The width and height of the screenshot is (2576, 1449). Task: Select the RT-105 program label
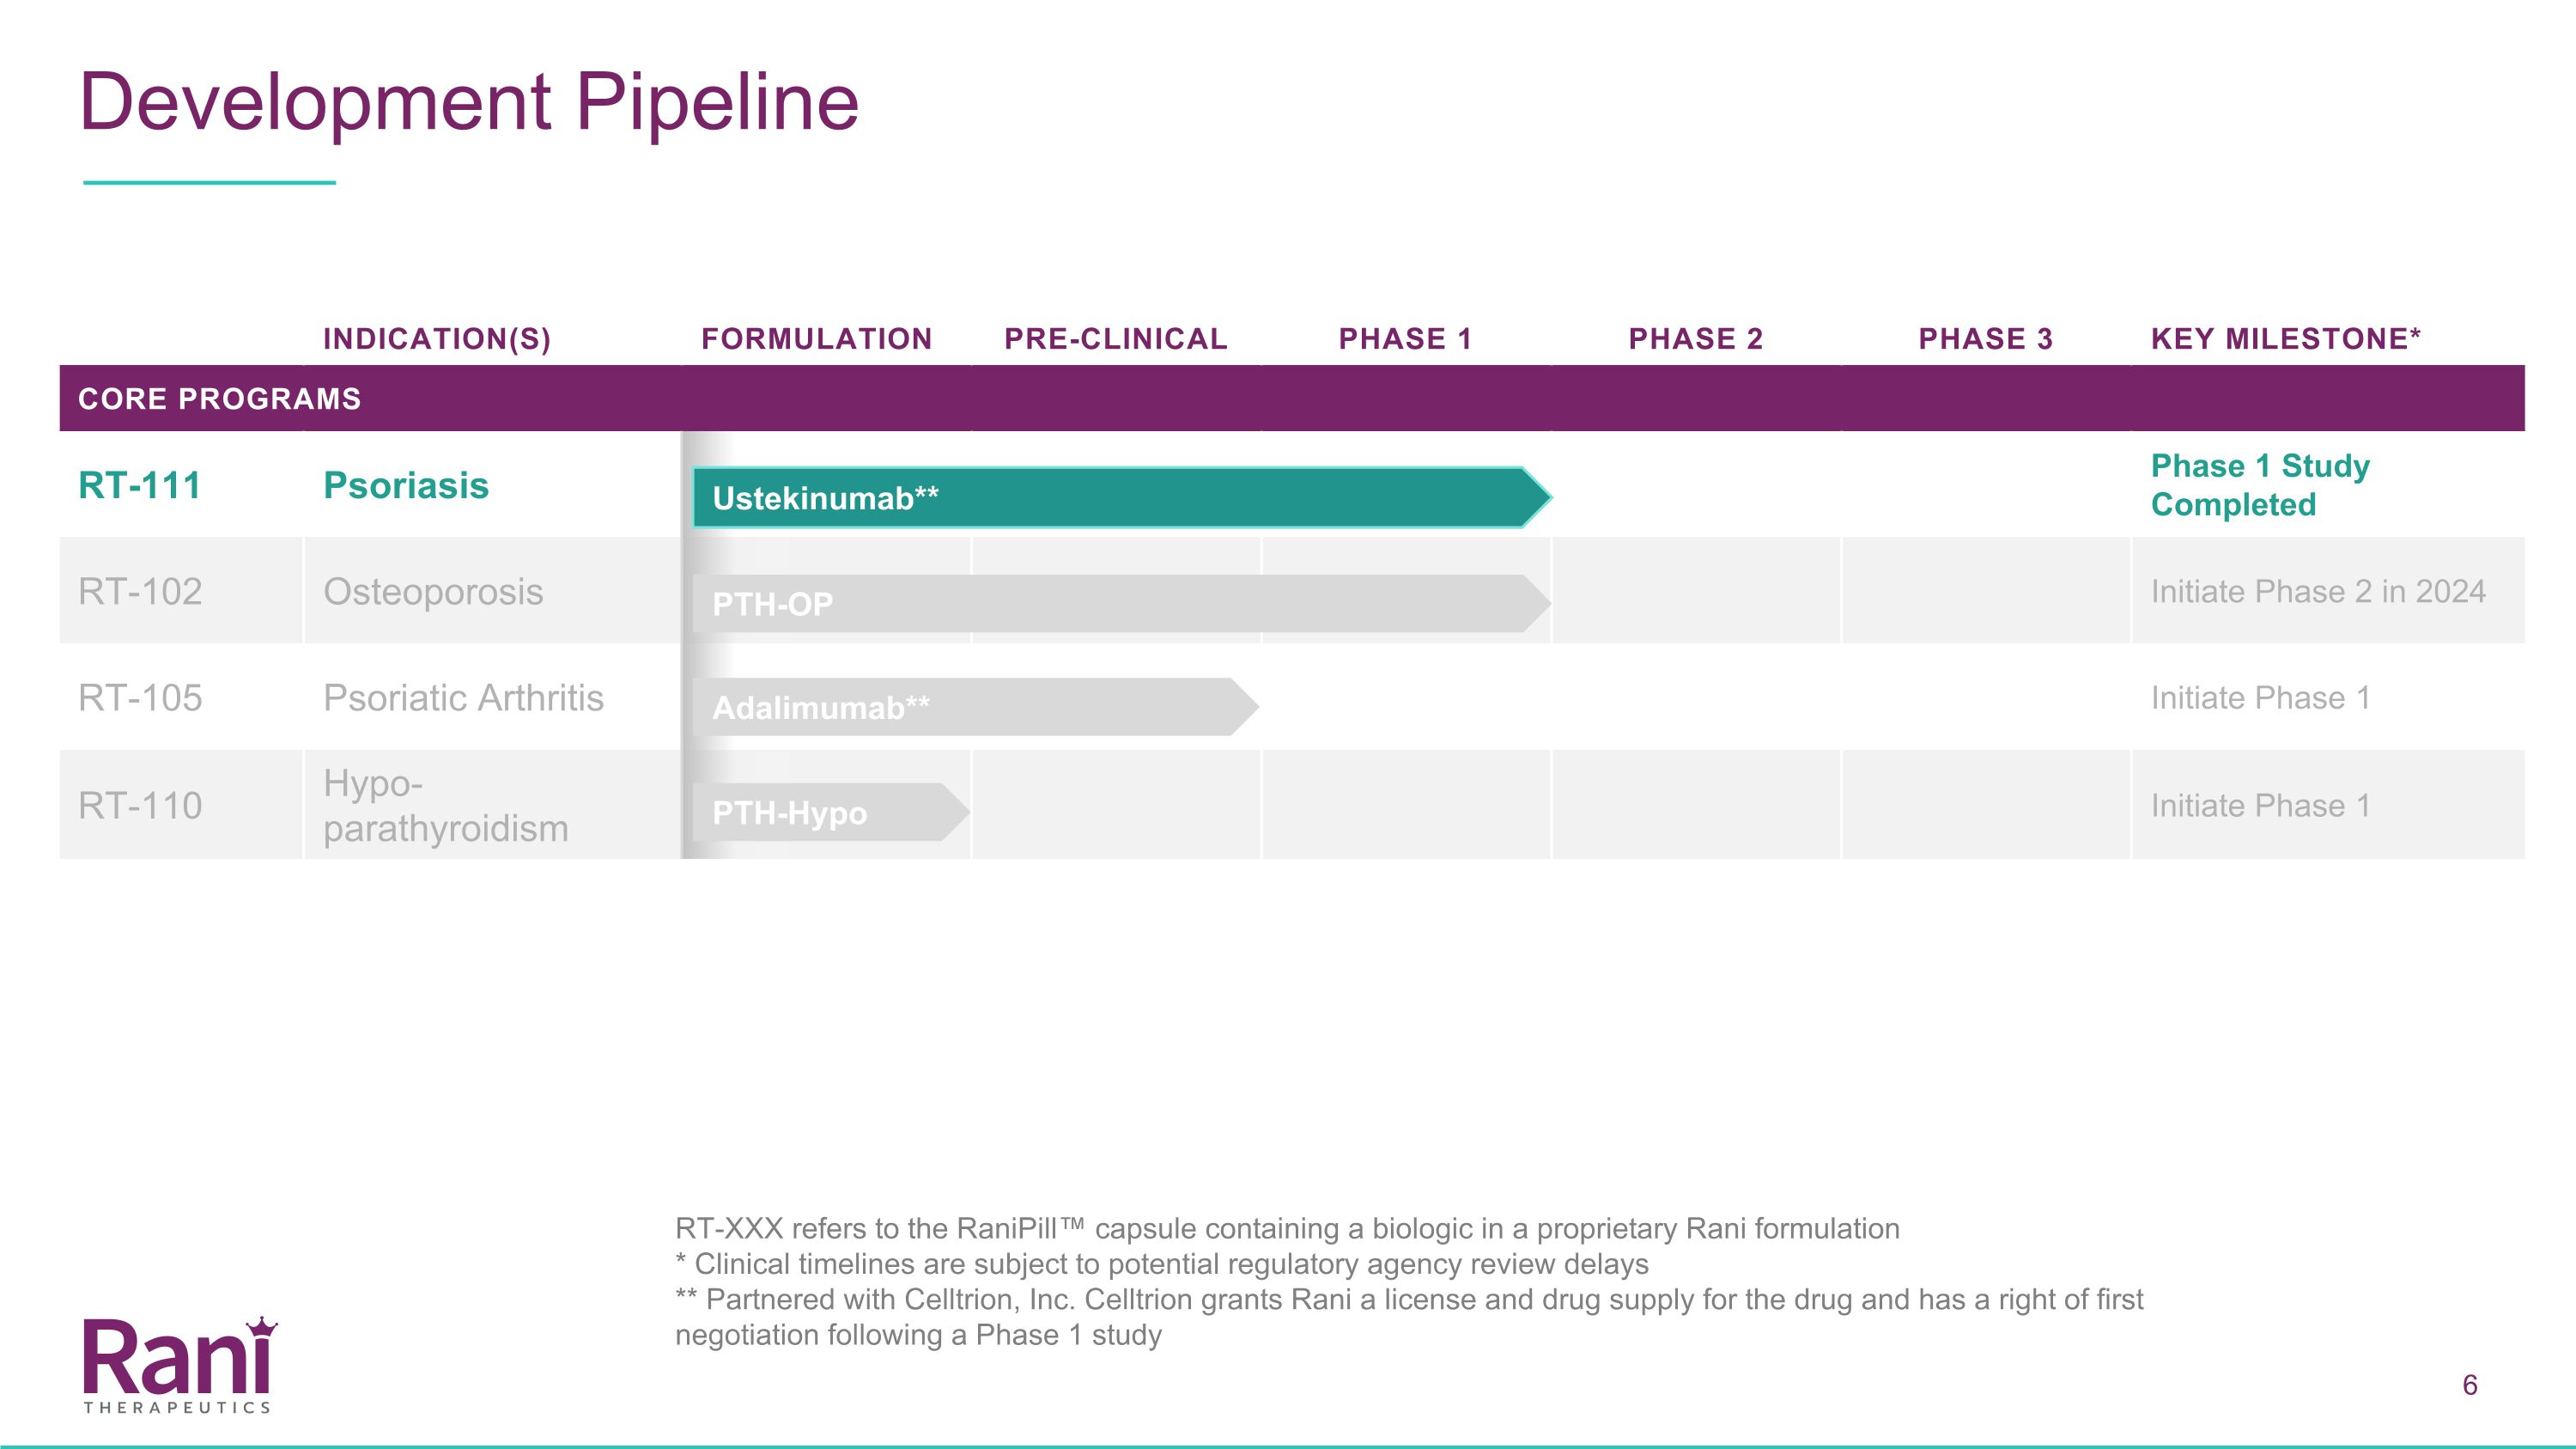(x=140, y=698)
